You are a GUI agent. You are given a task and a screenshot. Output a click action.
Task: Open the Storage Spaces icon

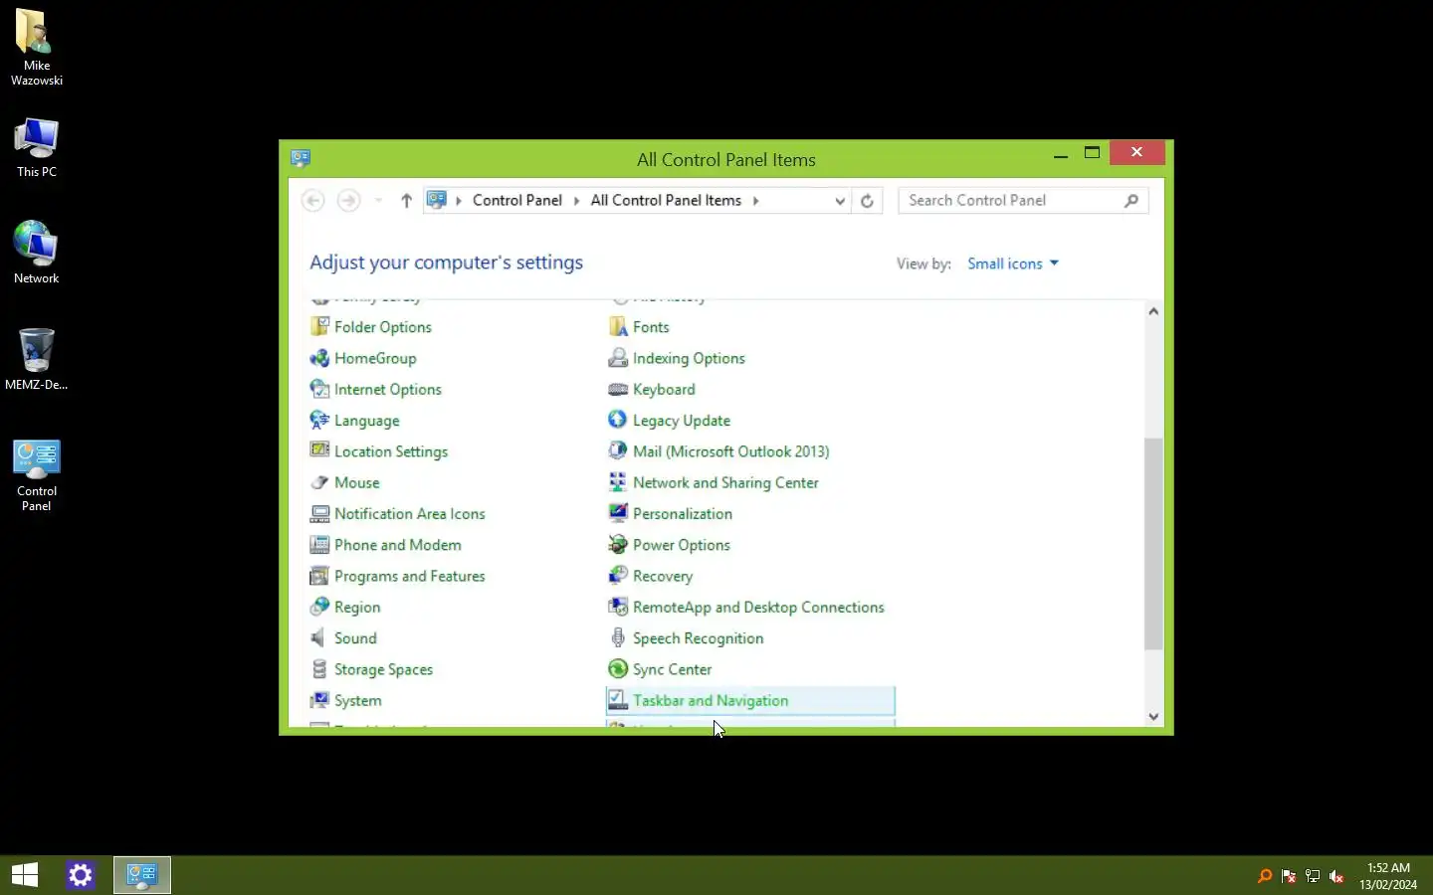tap(319, 669)
